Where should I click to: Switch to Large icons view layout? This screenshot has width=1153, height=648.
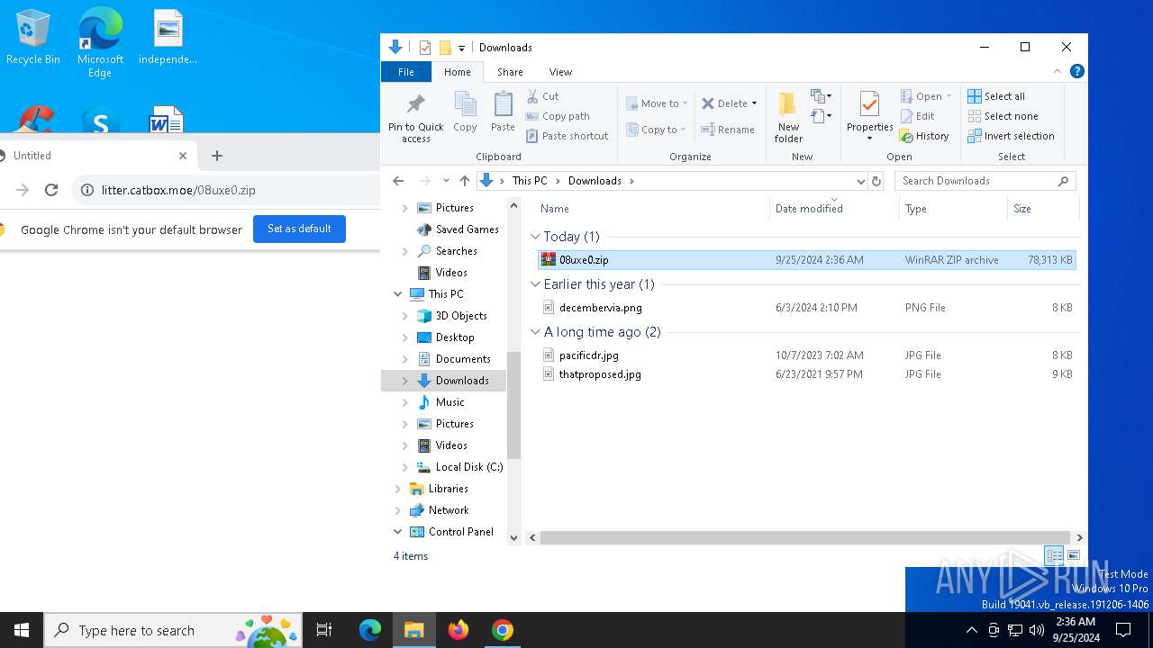[x=1073, y=555]
